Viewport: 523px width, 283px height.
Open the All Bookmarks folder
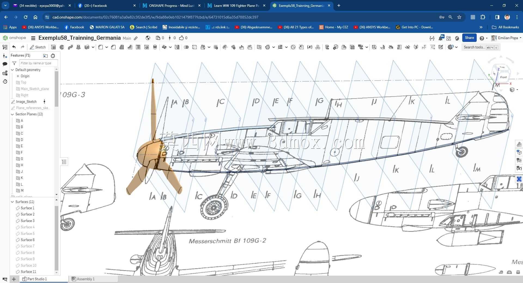coord(505,27)
